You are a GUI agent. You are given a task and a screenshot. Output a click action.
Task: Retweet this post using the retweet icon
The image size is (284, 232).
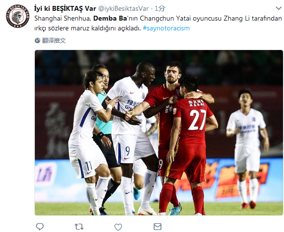click(x=79, y=227)
